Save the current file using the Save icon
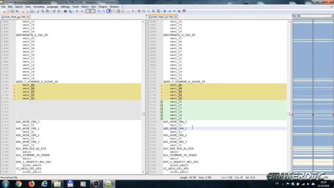This screenshot has width=334, height=188. (x=12, y=11)
